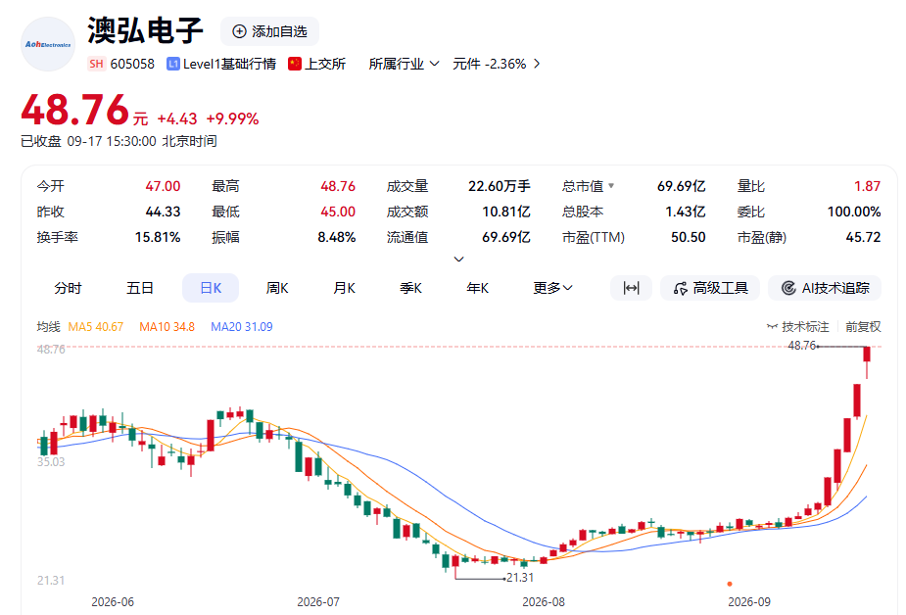
Task: Click the 2026-08 date axis label
Action: click(x=544, y=601)
